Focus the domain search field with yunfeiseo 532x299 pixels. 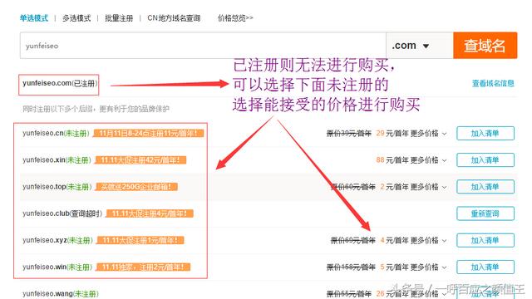click(203, 46)
